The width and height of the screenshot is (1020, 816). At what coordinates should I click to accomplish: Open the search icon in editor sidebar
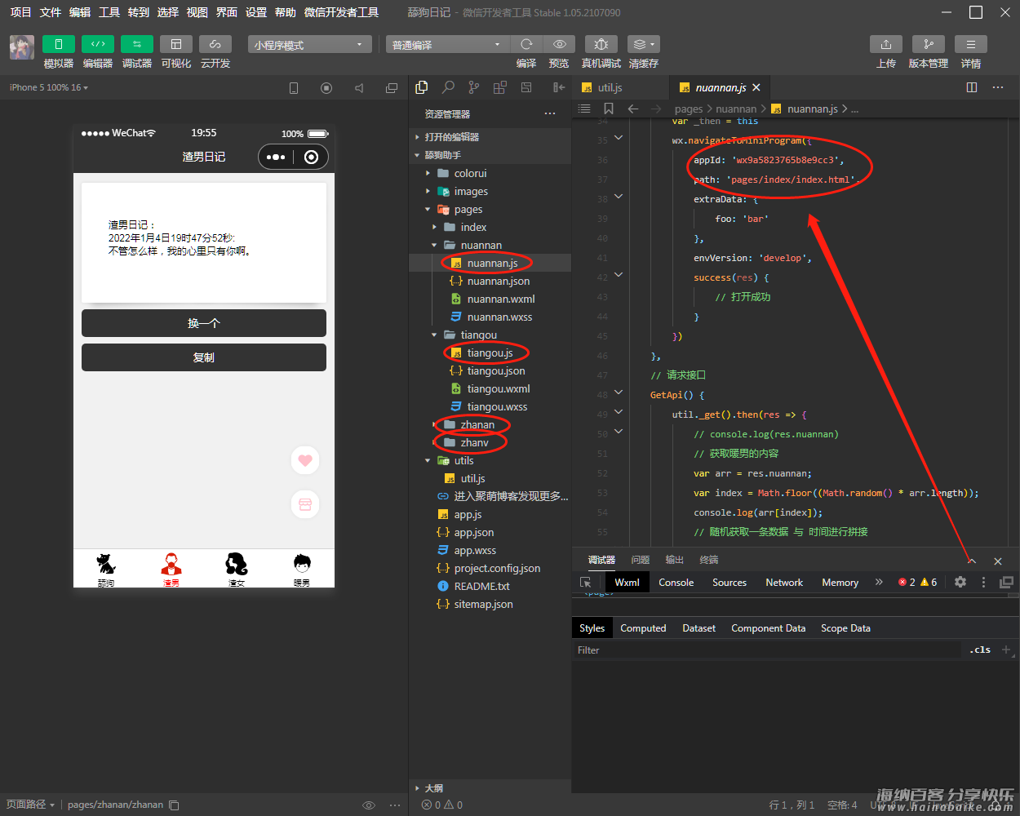(x=448, y=87)
